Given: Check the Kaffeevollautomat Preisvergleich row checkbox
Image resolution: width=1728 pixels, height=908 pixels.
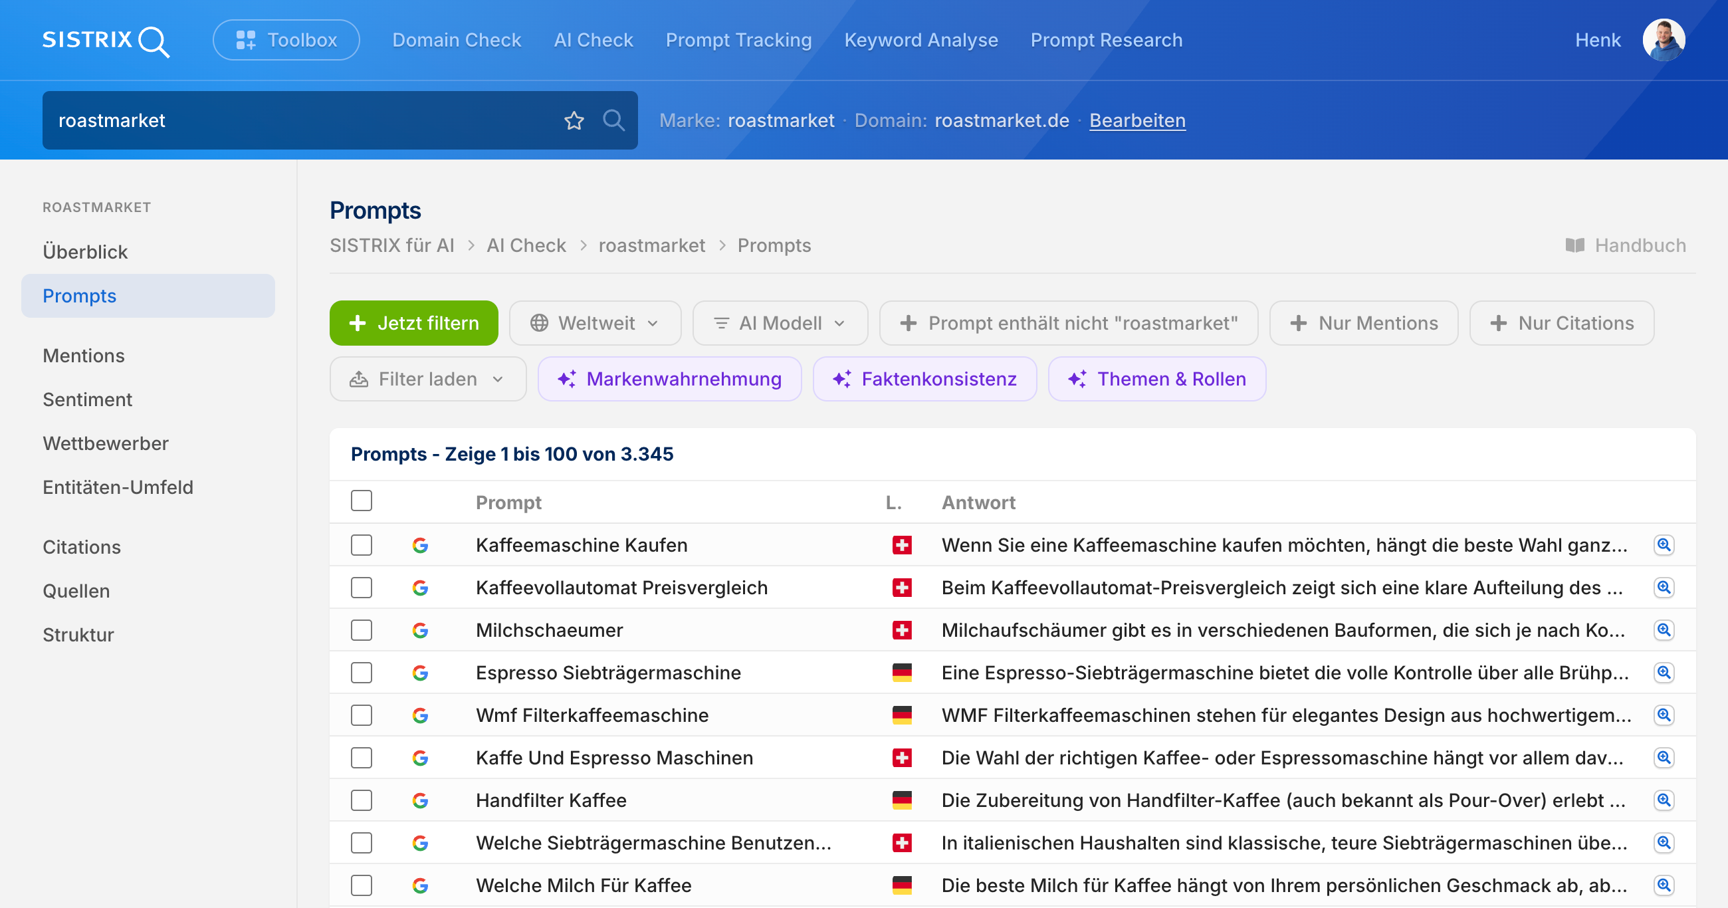Looking at the screenshot, I should 362,588.
